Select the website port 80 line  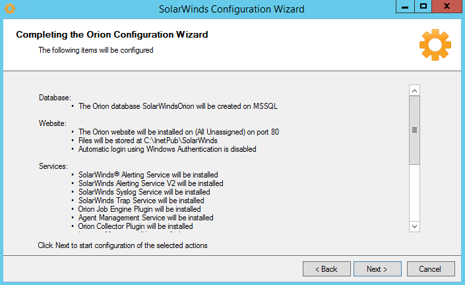tap(178, 132)
